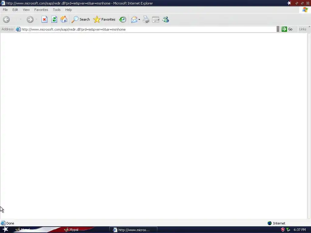The height and width of the screenshot is (233, 311).
Task: Click the Windows flag logo in the menu bar
Action: [305, 10]
